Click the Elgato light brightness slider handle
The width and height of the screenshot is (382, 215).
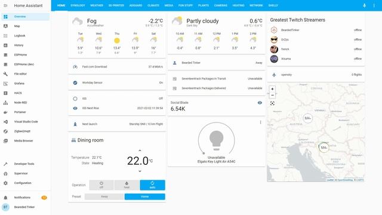pyautogui.click(x=204, y=153)
